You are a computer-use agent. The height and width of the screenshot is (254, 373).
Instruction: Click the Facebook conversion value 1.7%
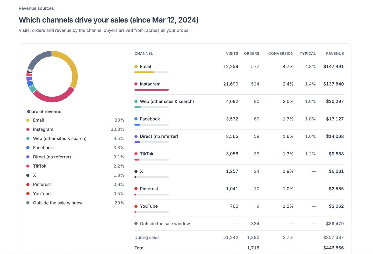pyautogui.click(x=288, y=119)
